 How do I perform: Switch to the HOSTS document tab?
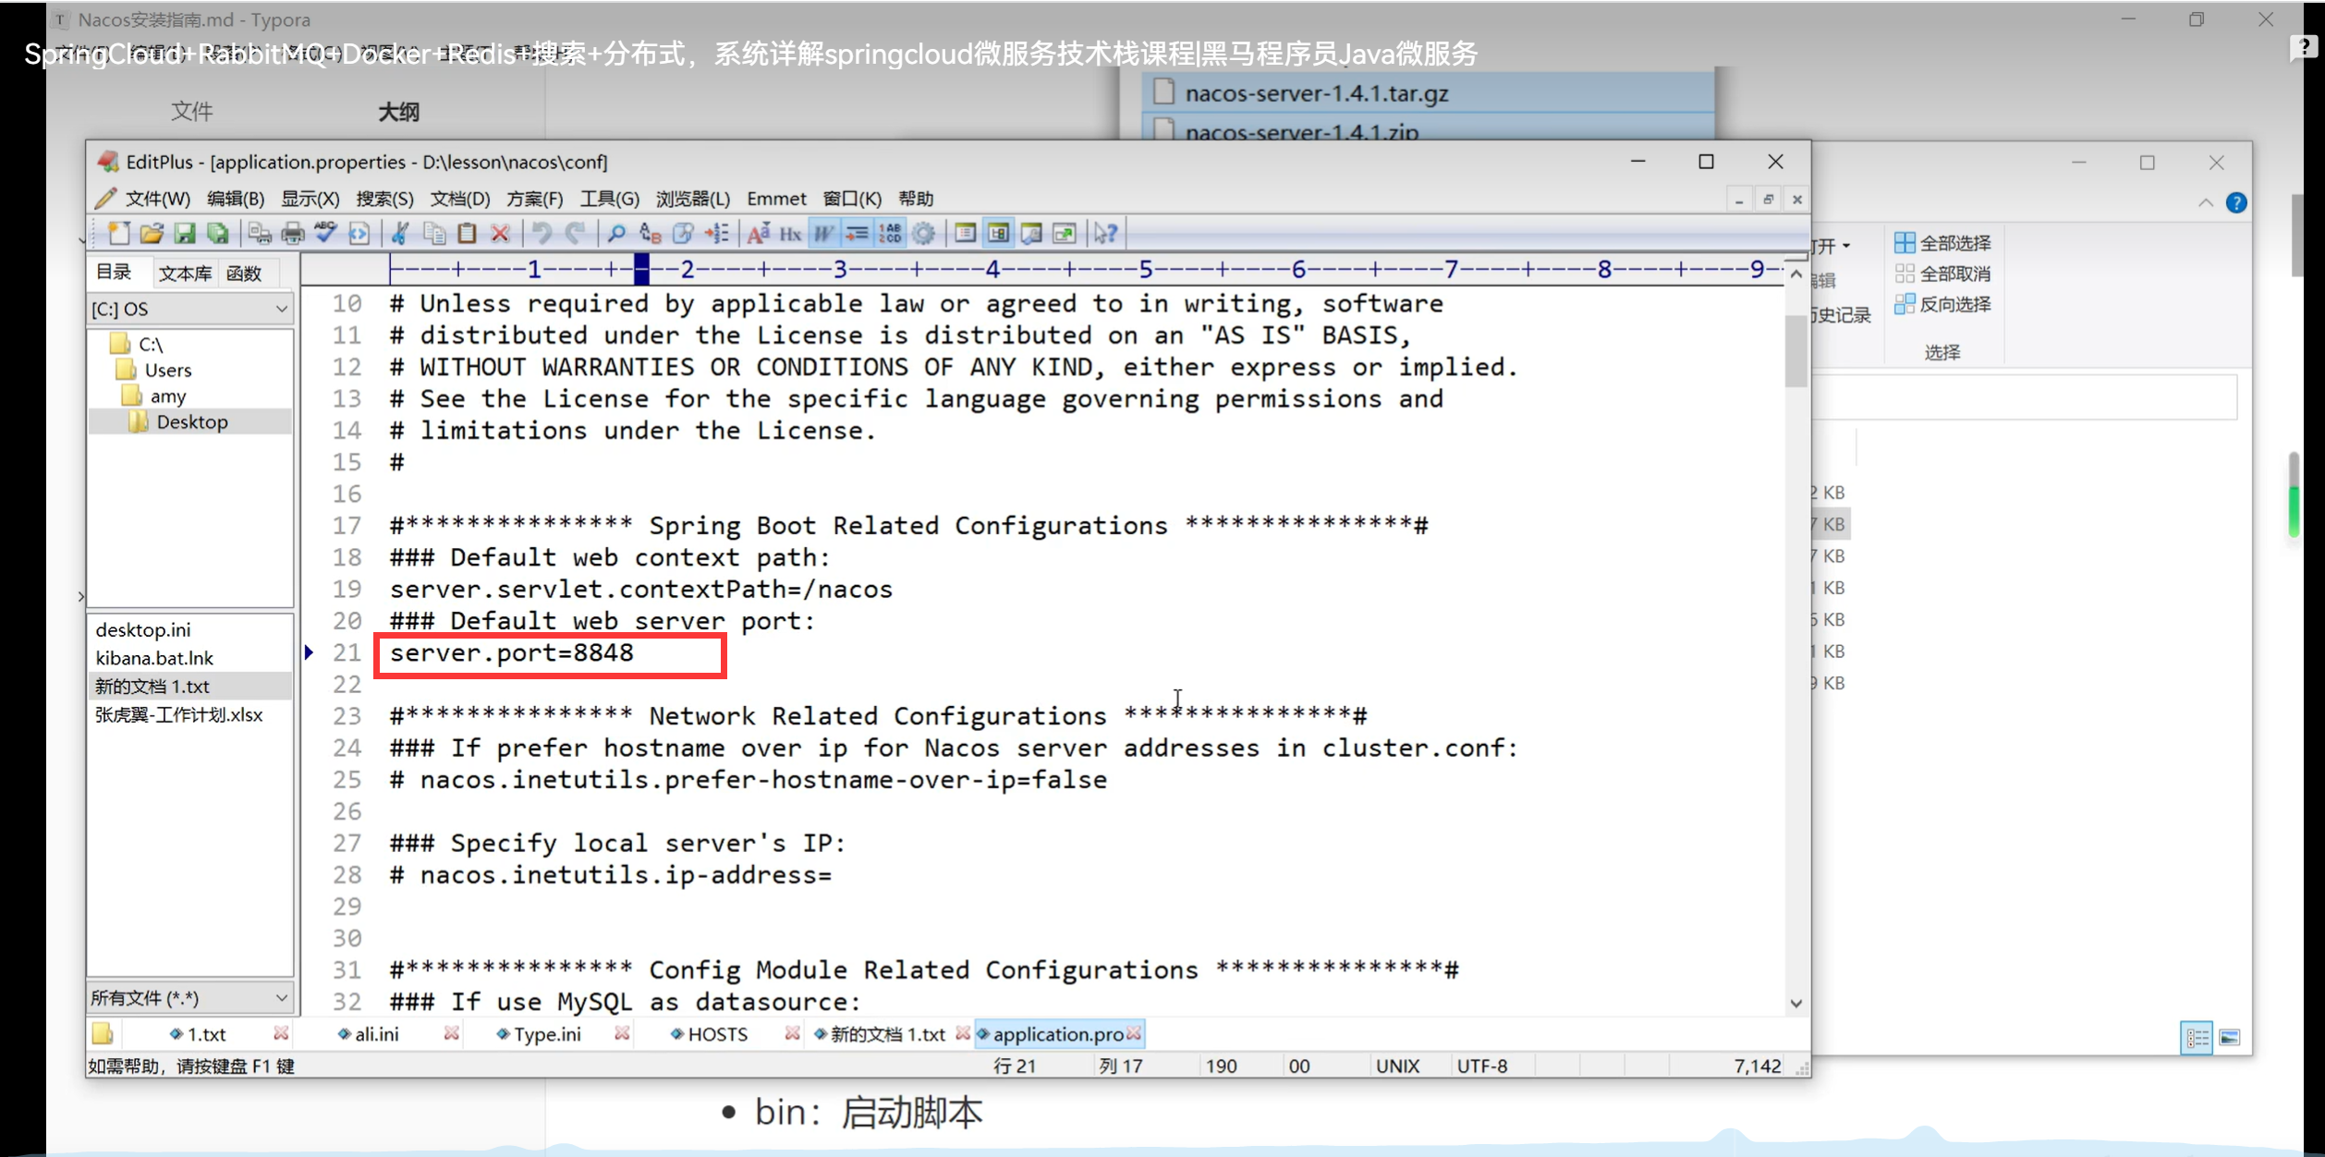pos(716,1034)
